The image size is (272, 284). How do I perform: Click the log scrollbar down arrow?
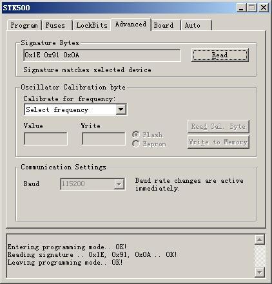(x=259, y=272)
